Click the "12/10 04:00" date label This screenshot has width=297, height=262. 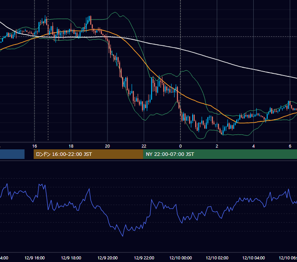[x=254, y=258]
